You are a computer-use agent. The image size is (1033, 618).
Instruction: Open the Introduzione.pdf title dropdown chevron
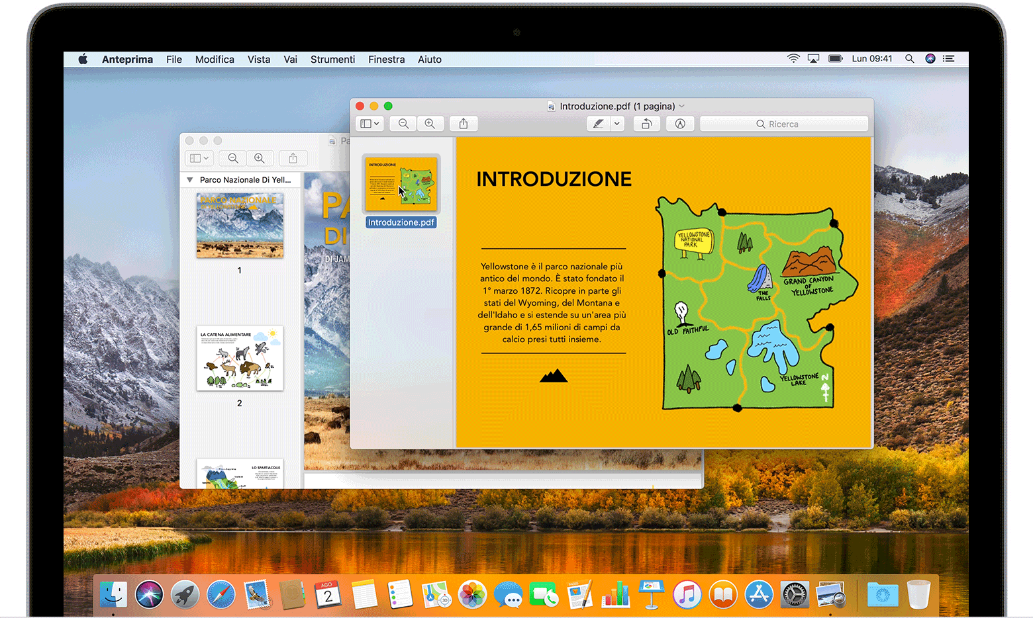pyautogui.click(x=682, y=106)
